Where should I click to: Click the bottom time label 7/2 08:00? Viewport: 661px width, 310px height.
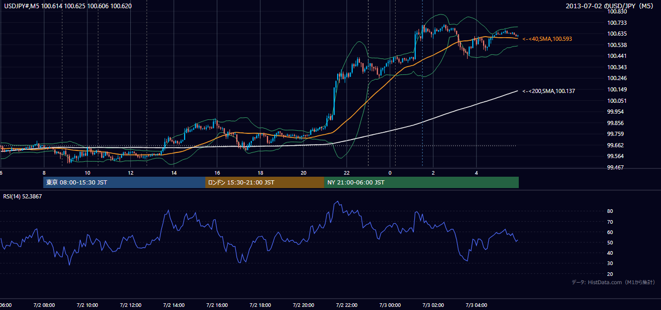(44, 305)
